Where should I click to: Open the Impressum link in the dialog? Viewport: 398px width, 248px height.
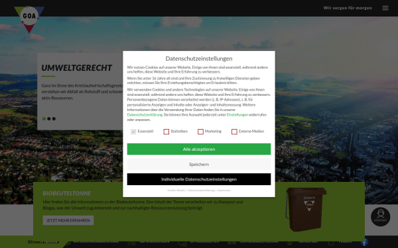224,190
